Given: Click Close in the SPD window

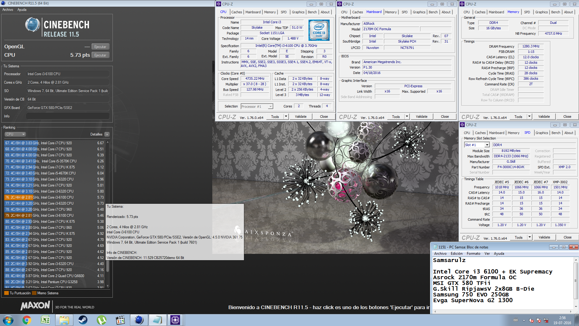Looking at the screenshot, I should coord(568,237).
